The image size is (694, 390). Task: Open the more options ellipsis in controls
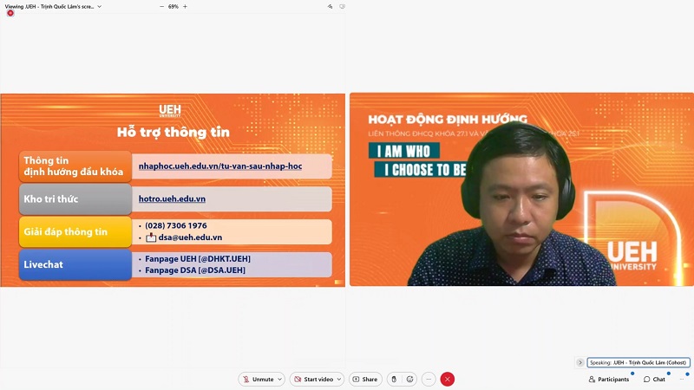coord(429,379)
